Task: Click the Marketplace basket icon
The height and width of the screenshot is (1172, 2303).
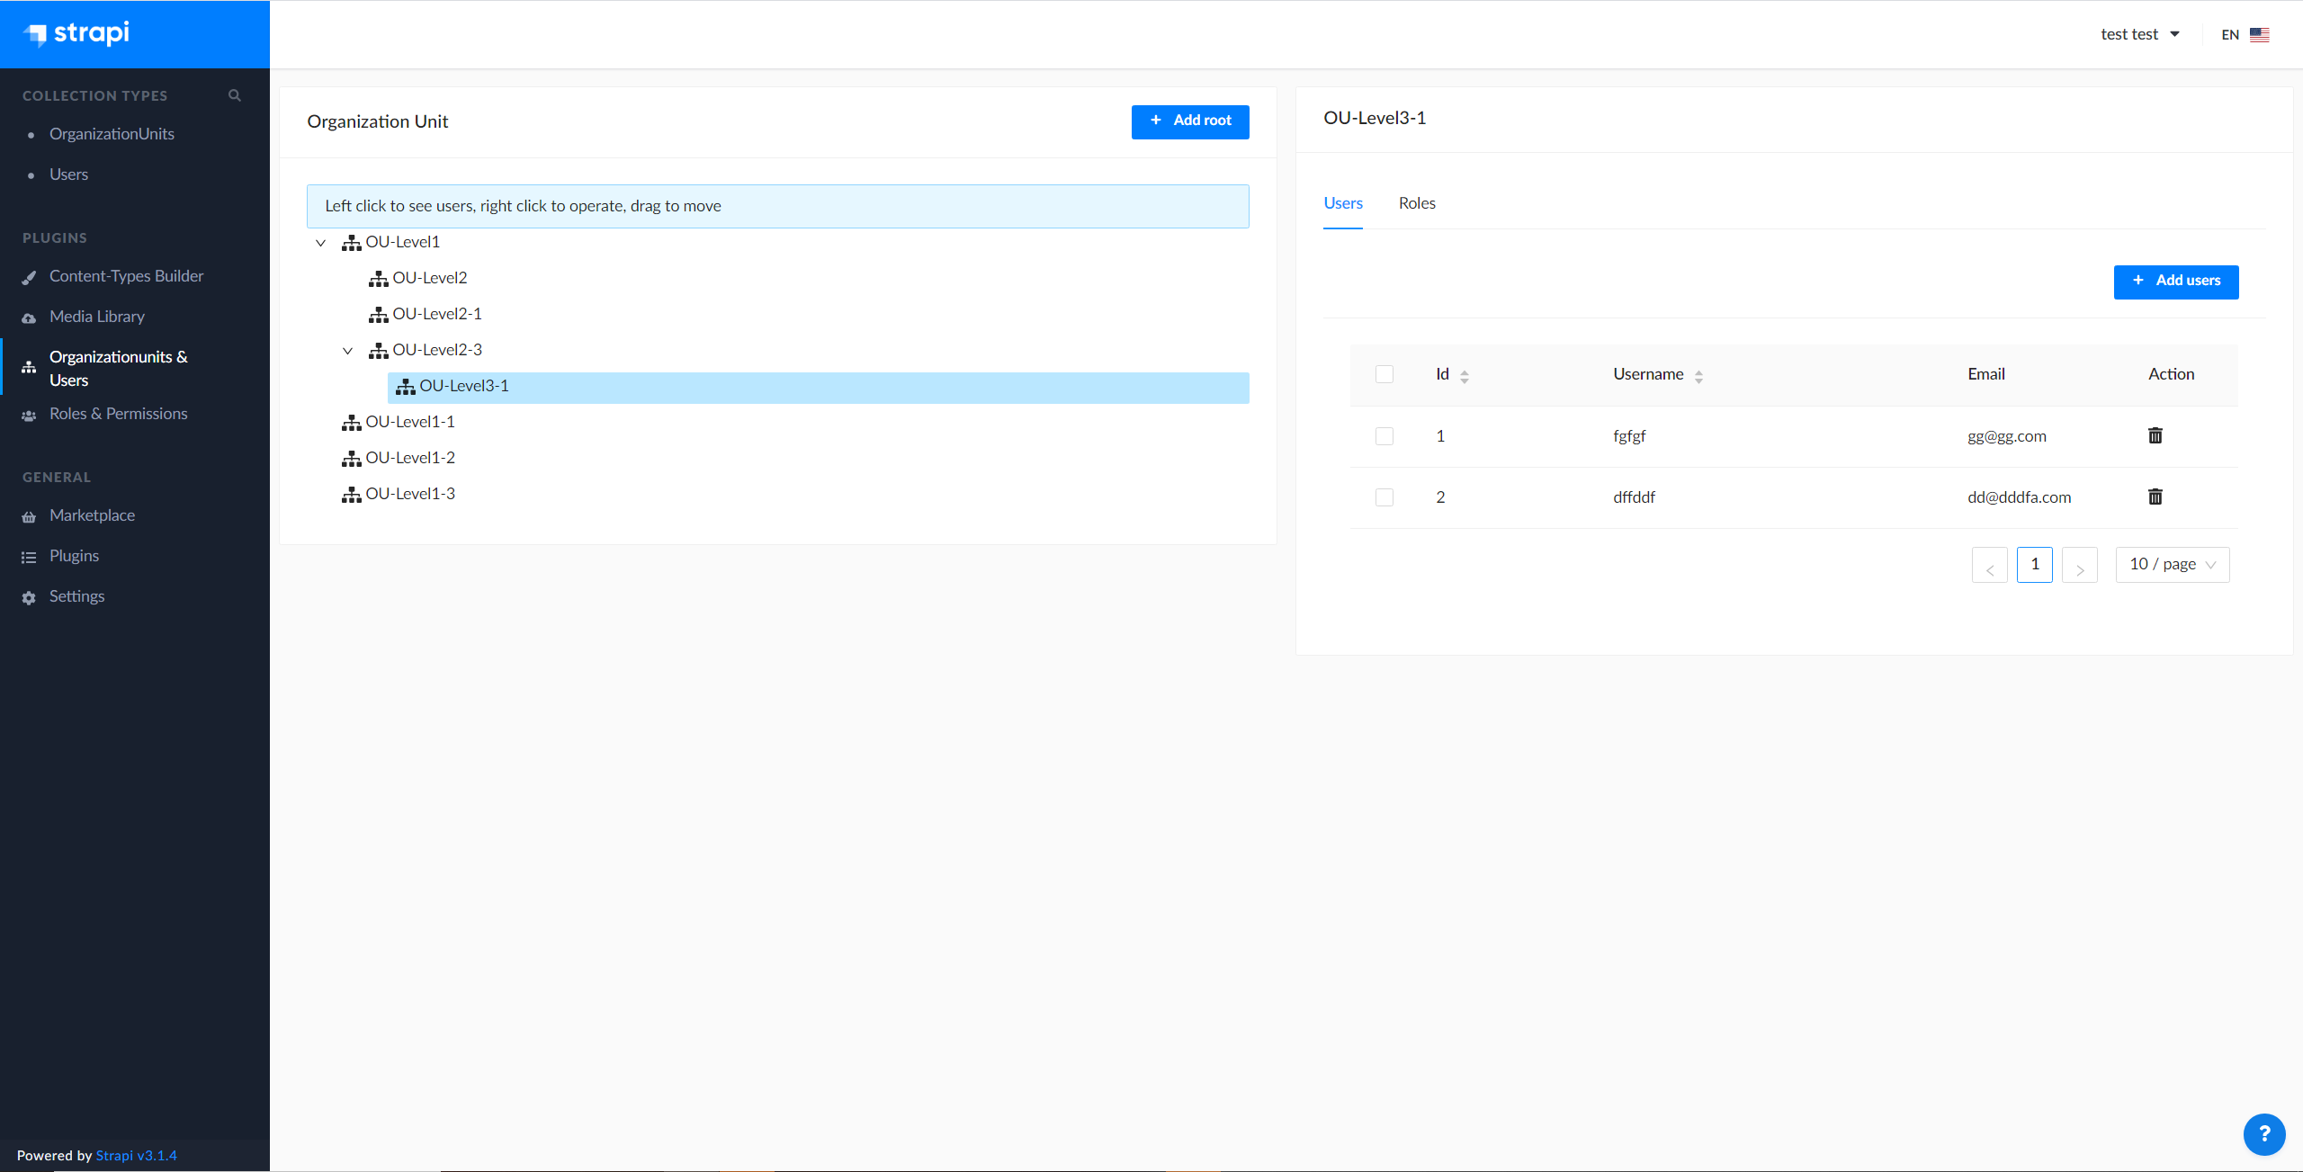Action: (29, 516)
